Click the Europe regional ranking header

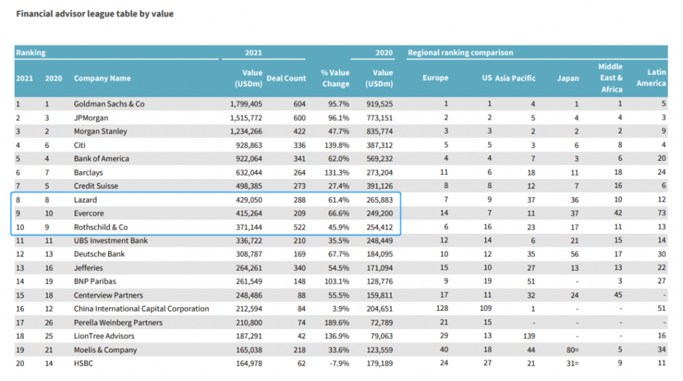click(435, 78)
